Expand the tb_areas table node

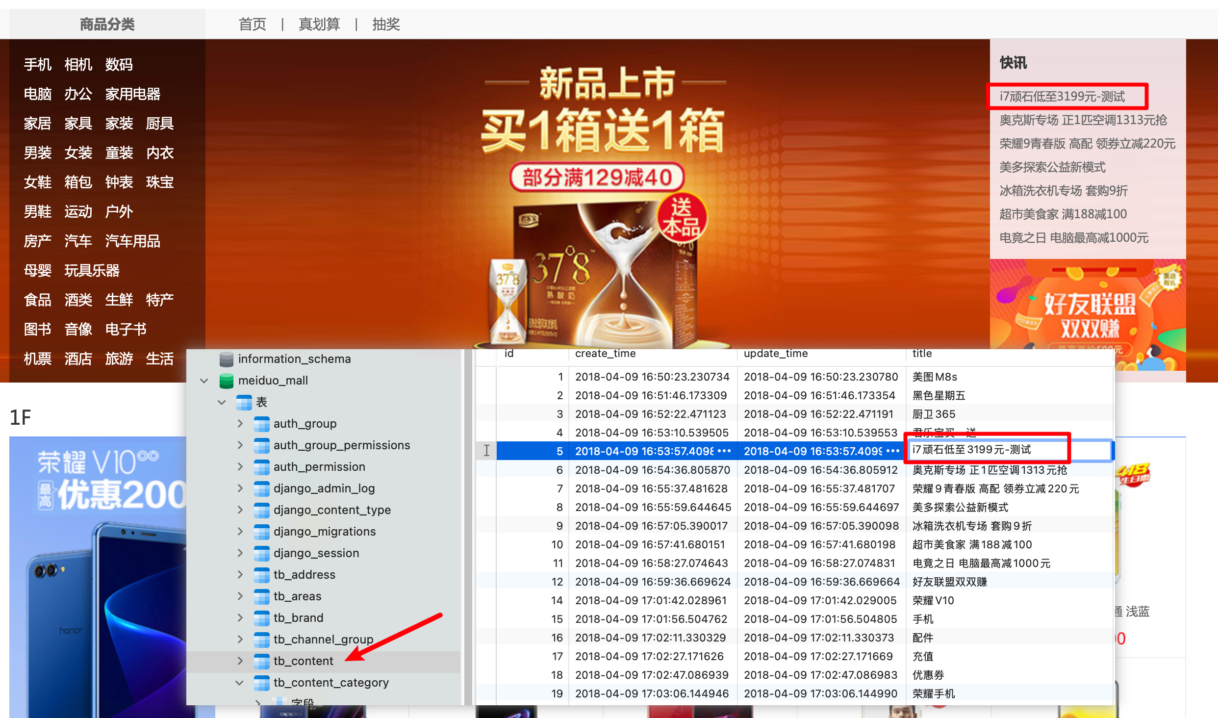coord(240,596)
